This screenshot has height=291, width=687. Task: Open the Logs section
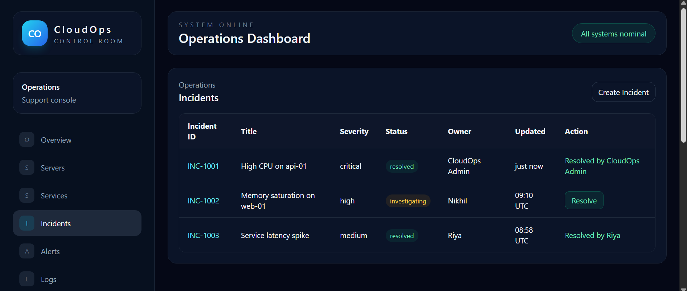(x=77, y=279)
